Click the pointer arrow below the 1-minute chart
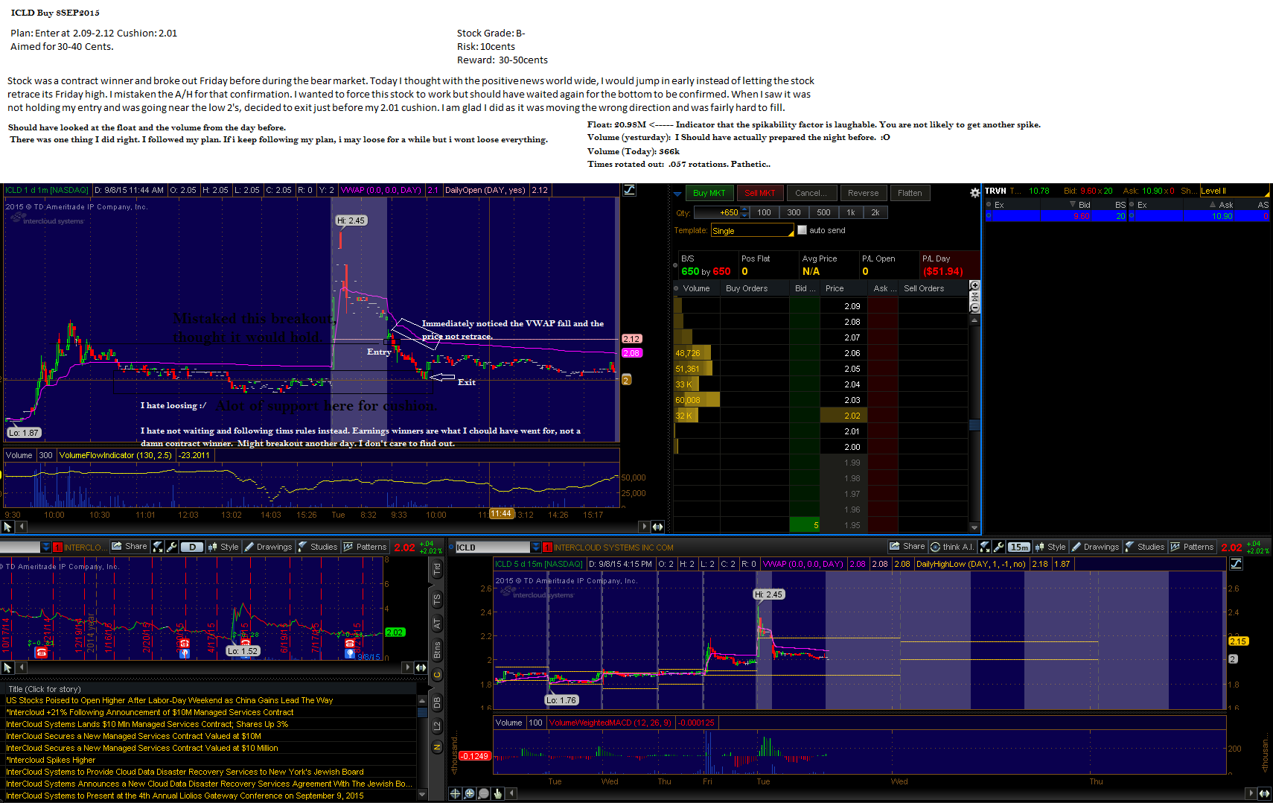Viewport: 1273px width, 803px height. (7, 527)
